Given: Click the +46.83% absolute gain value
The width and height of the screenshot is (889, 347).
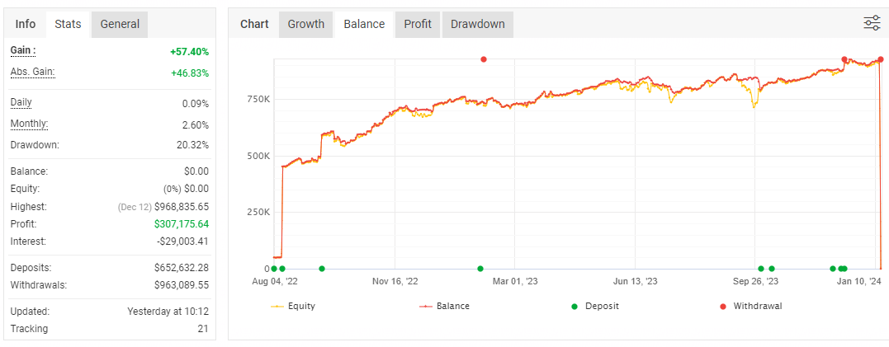Looking at the screenshot, I should [189, 73].
